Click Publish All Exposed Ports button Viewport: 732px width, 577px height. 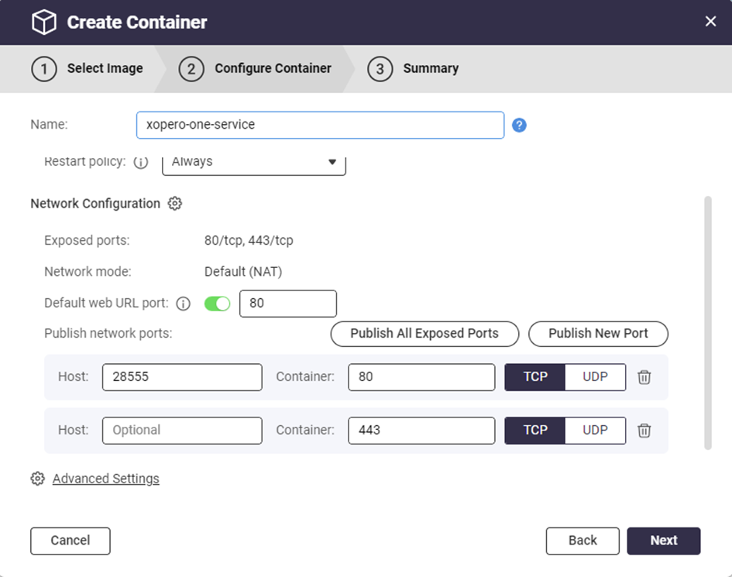pos(424,334)
